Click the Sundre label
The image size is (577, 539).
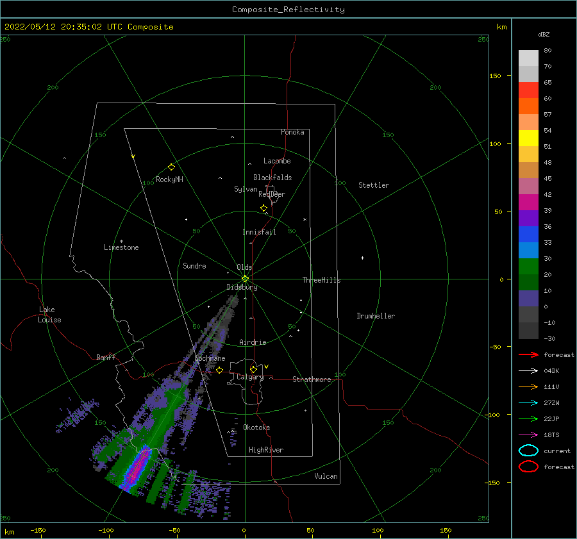(194, 265)
